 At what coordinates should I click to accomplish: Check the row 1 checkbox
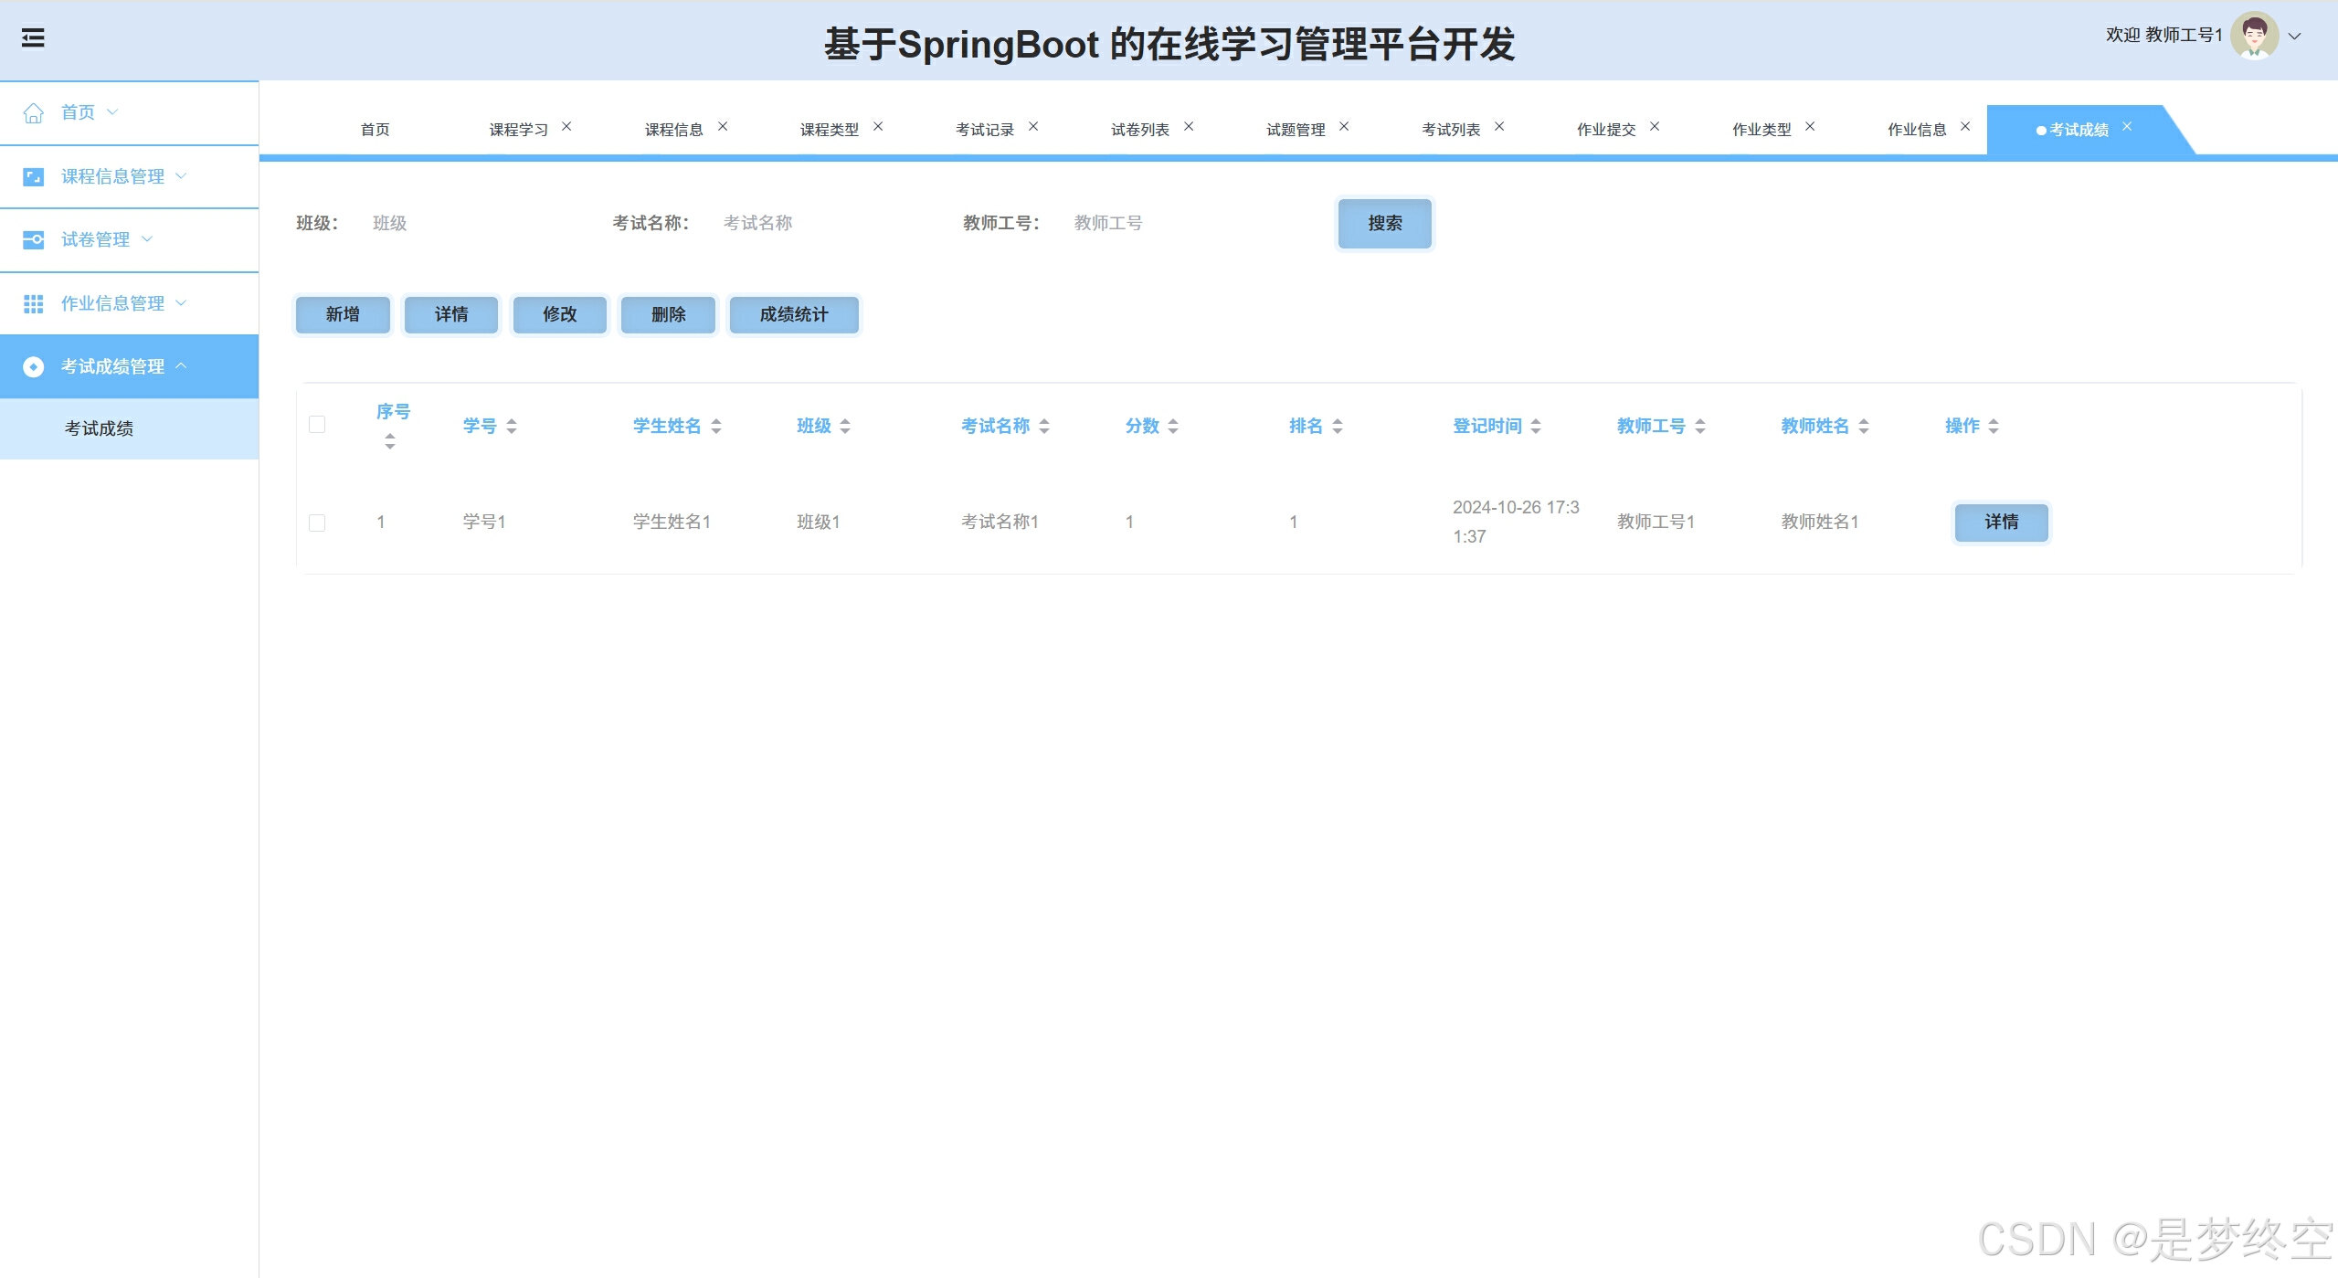(x=317, y=523)
